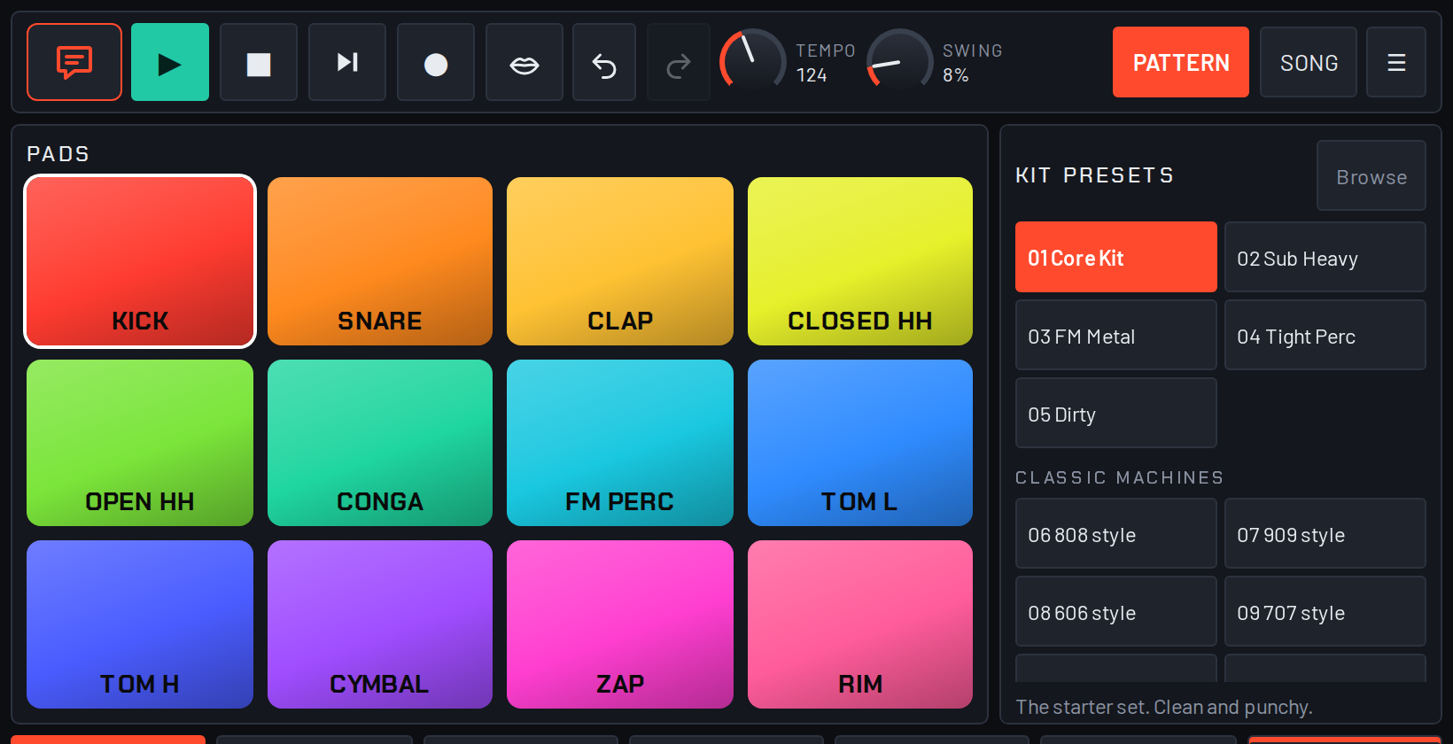Load the 03 FM Metal kit

[x=1116, y=335]
